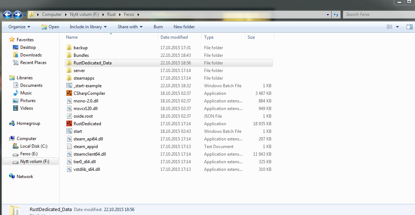Image resolution: width=415 pixels, height=215 pixels.
Task: Select the steamapps folder icon
Action: pos(69,78)
